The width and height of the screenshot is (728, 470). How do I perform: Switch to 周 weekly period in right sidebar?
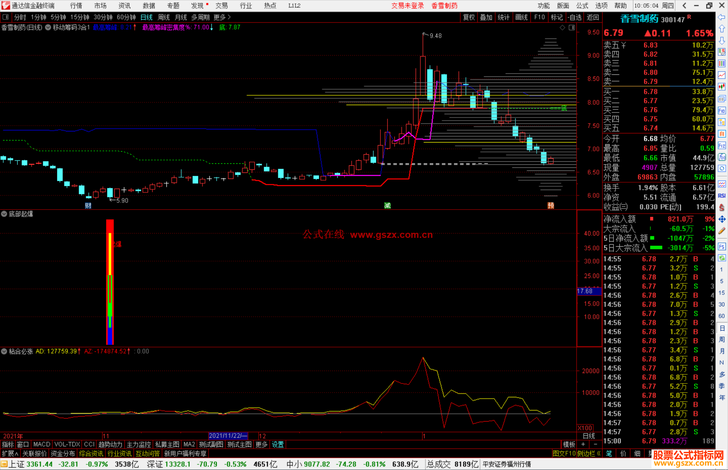click(x=722, y=340)
